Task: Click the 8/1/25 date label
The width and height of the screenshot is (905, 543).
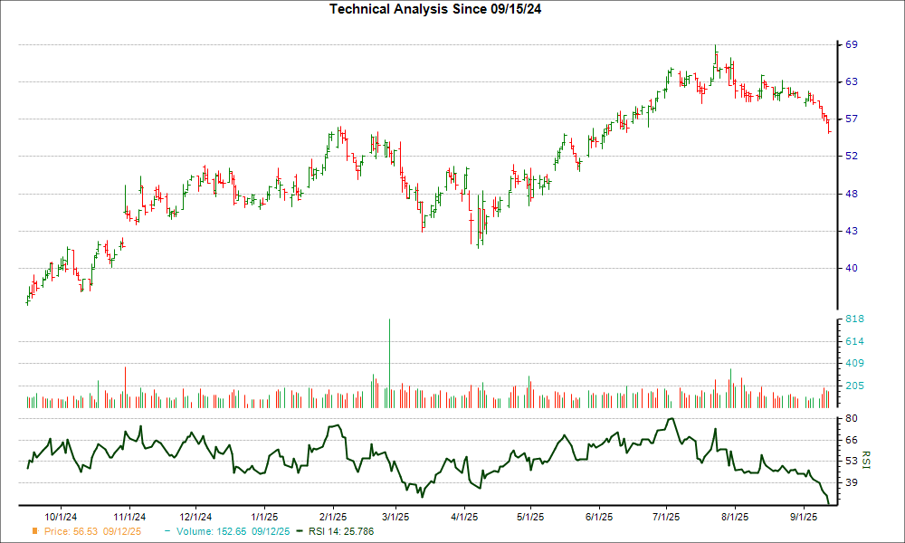Action: point(735,517)
